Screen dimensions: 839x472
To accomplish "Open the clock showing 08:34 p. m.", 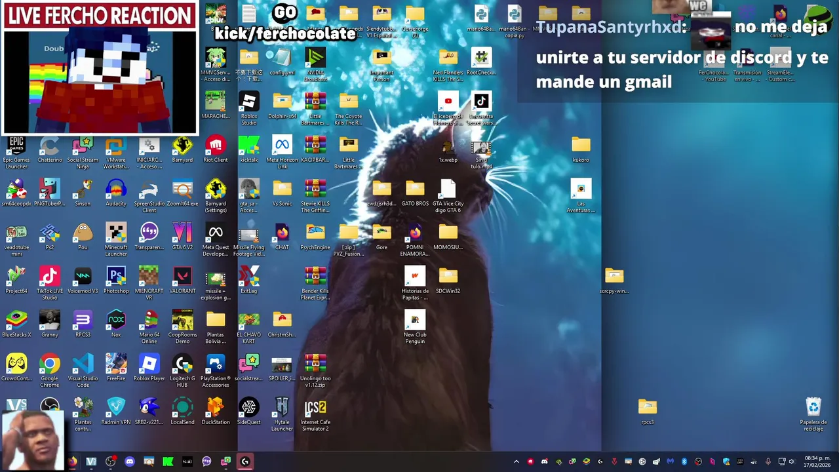I will click(x=817, y=462).
